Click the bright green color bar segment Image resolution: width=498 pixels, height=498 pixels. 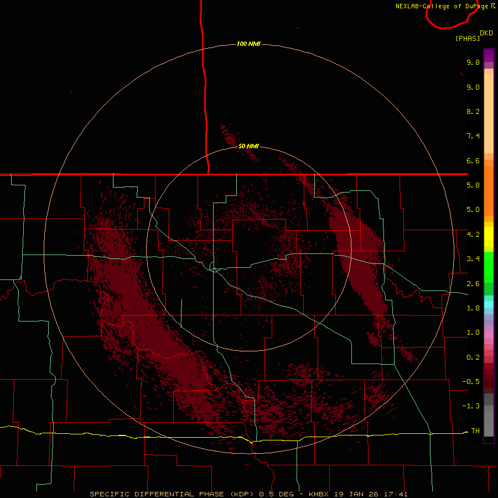(x=489, y=267)
